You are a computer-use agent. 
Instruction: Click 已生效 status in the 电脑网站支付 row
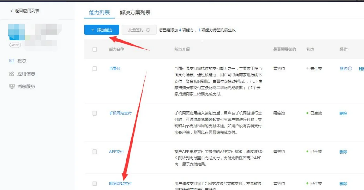(x=314, y=184)
